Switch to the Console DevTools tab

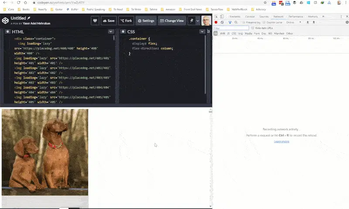tap(250, 17)
